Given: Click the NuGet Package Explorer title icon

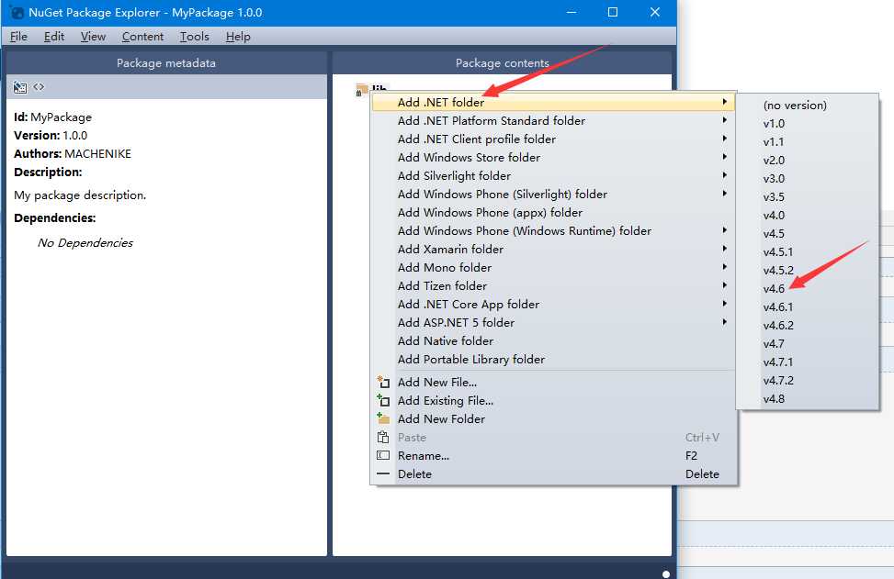Looking at the screenshot, I should pos(17,13).
